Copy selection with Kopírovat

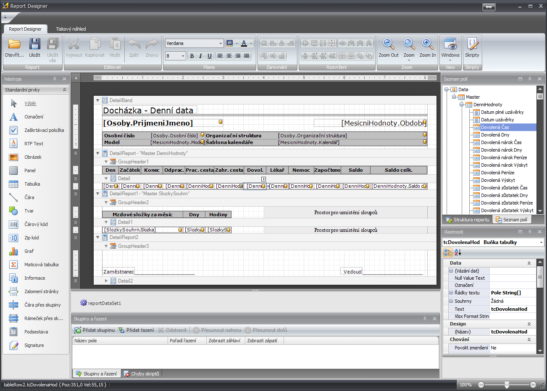(x=95, y=48)
